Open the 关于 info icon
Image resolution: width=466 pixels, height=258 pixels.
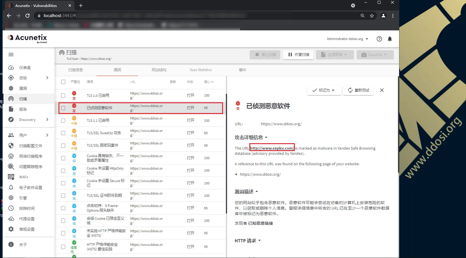[x=11, y=244]
